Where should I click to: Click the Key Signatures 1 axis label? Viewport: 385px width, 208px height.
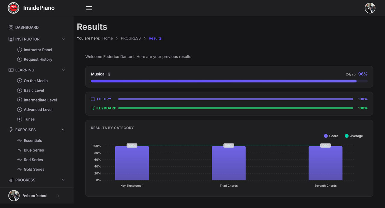(132, 186)
